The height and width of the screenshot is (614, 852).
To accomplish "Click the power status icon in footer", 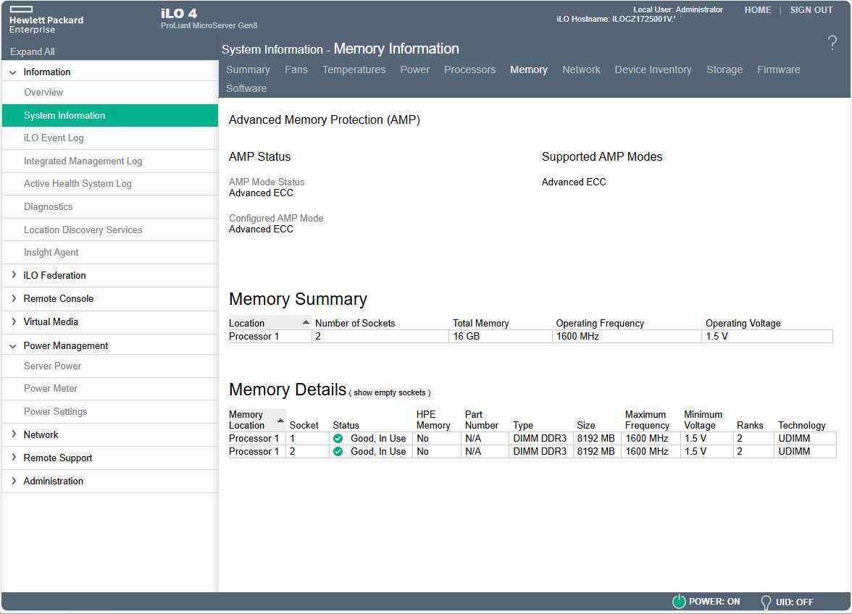I will click(x=679, y=601).
